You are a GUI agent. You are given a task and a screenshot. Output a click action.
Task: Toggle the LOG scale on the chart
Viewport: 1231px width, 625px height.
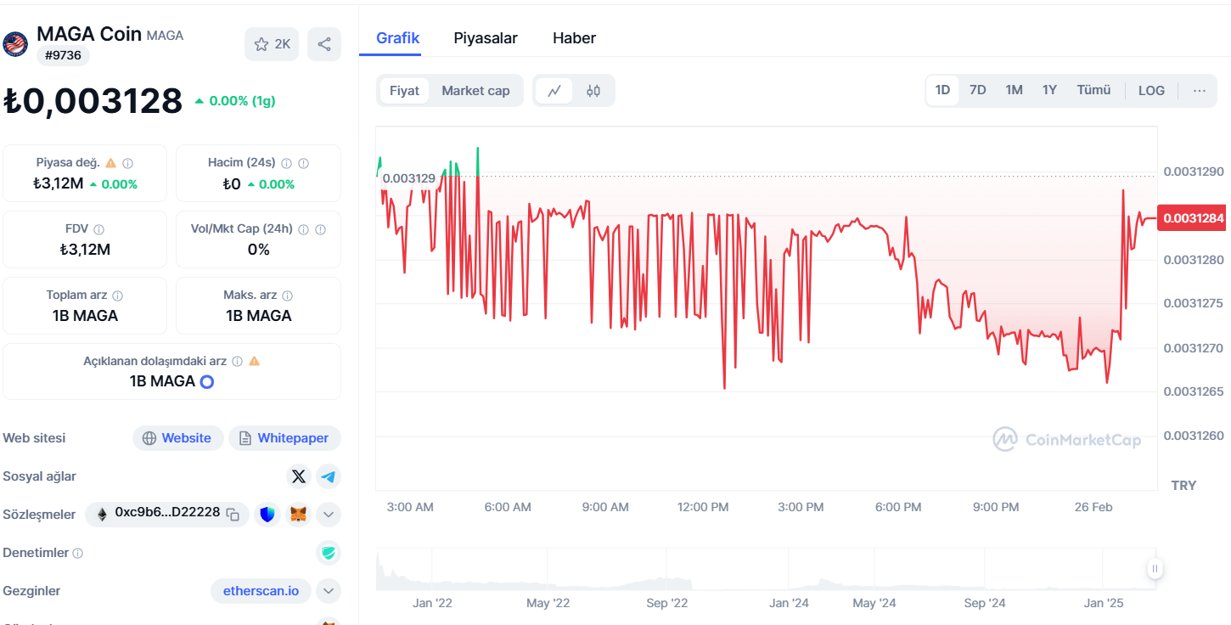click(x=1151, y=91)
